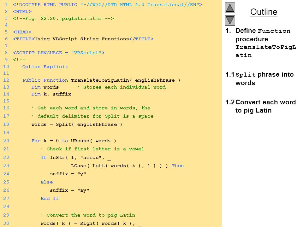Image resolution: width=303 pixels, height=227 pixels.
Task: Click comment 'Get each word and store in words, the'
Action: coord(91,108)
